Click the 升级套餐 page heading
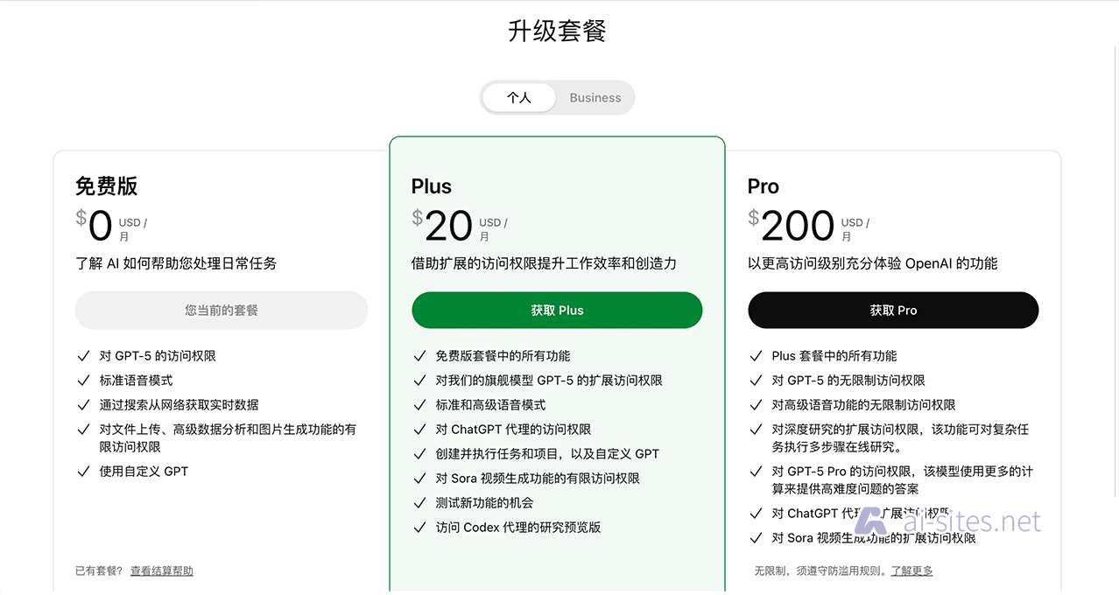Image resolution: width=1119 pixels, height=595 pixels. coord(557,31)
